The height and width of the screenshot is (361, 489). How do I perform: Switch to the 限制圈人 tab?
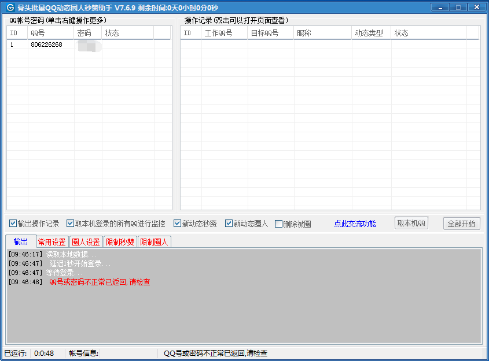coord(154,242)
